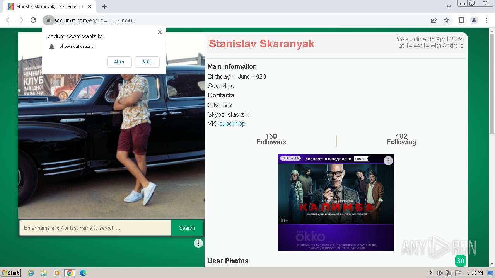The image size is (495, 278).
Task: Click the 150 Followers count
Action: pos(271,139)
